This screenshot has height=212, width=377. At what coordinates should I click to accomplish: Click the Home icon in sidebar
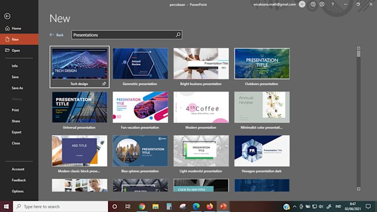click(7, 28)
